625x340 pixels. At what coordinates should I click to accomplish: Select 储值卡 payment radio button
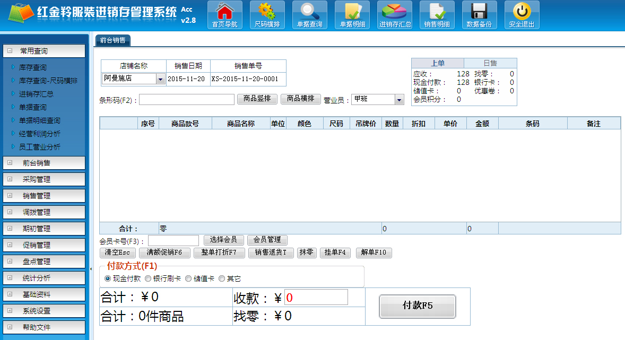click(x=188, y=278)
